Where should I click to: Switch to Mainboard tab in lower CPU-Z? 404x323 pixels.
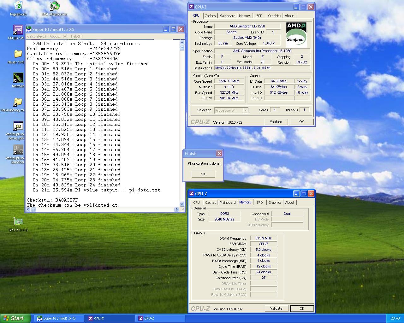[228, 203]
